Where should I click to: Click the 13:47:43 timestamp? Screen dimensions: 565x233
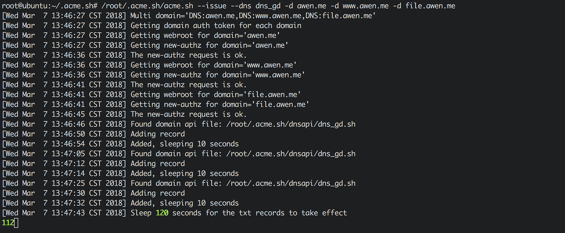(x=68, y=213)
